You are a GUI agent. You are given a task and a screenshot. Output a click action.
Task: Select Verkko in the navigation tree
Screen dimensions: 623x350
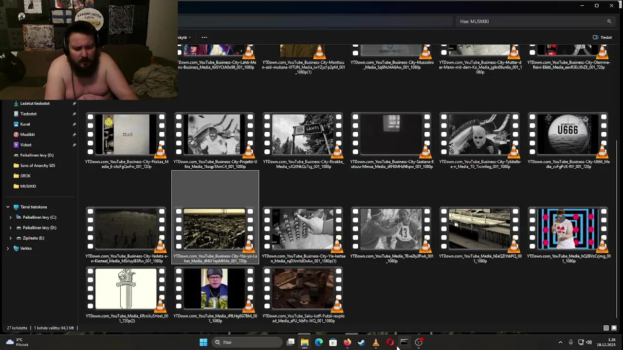point(26,248)
